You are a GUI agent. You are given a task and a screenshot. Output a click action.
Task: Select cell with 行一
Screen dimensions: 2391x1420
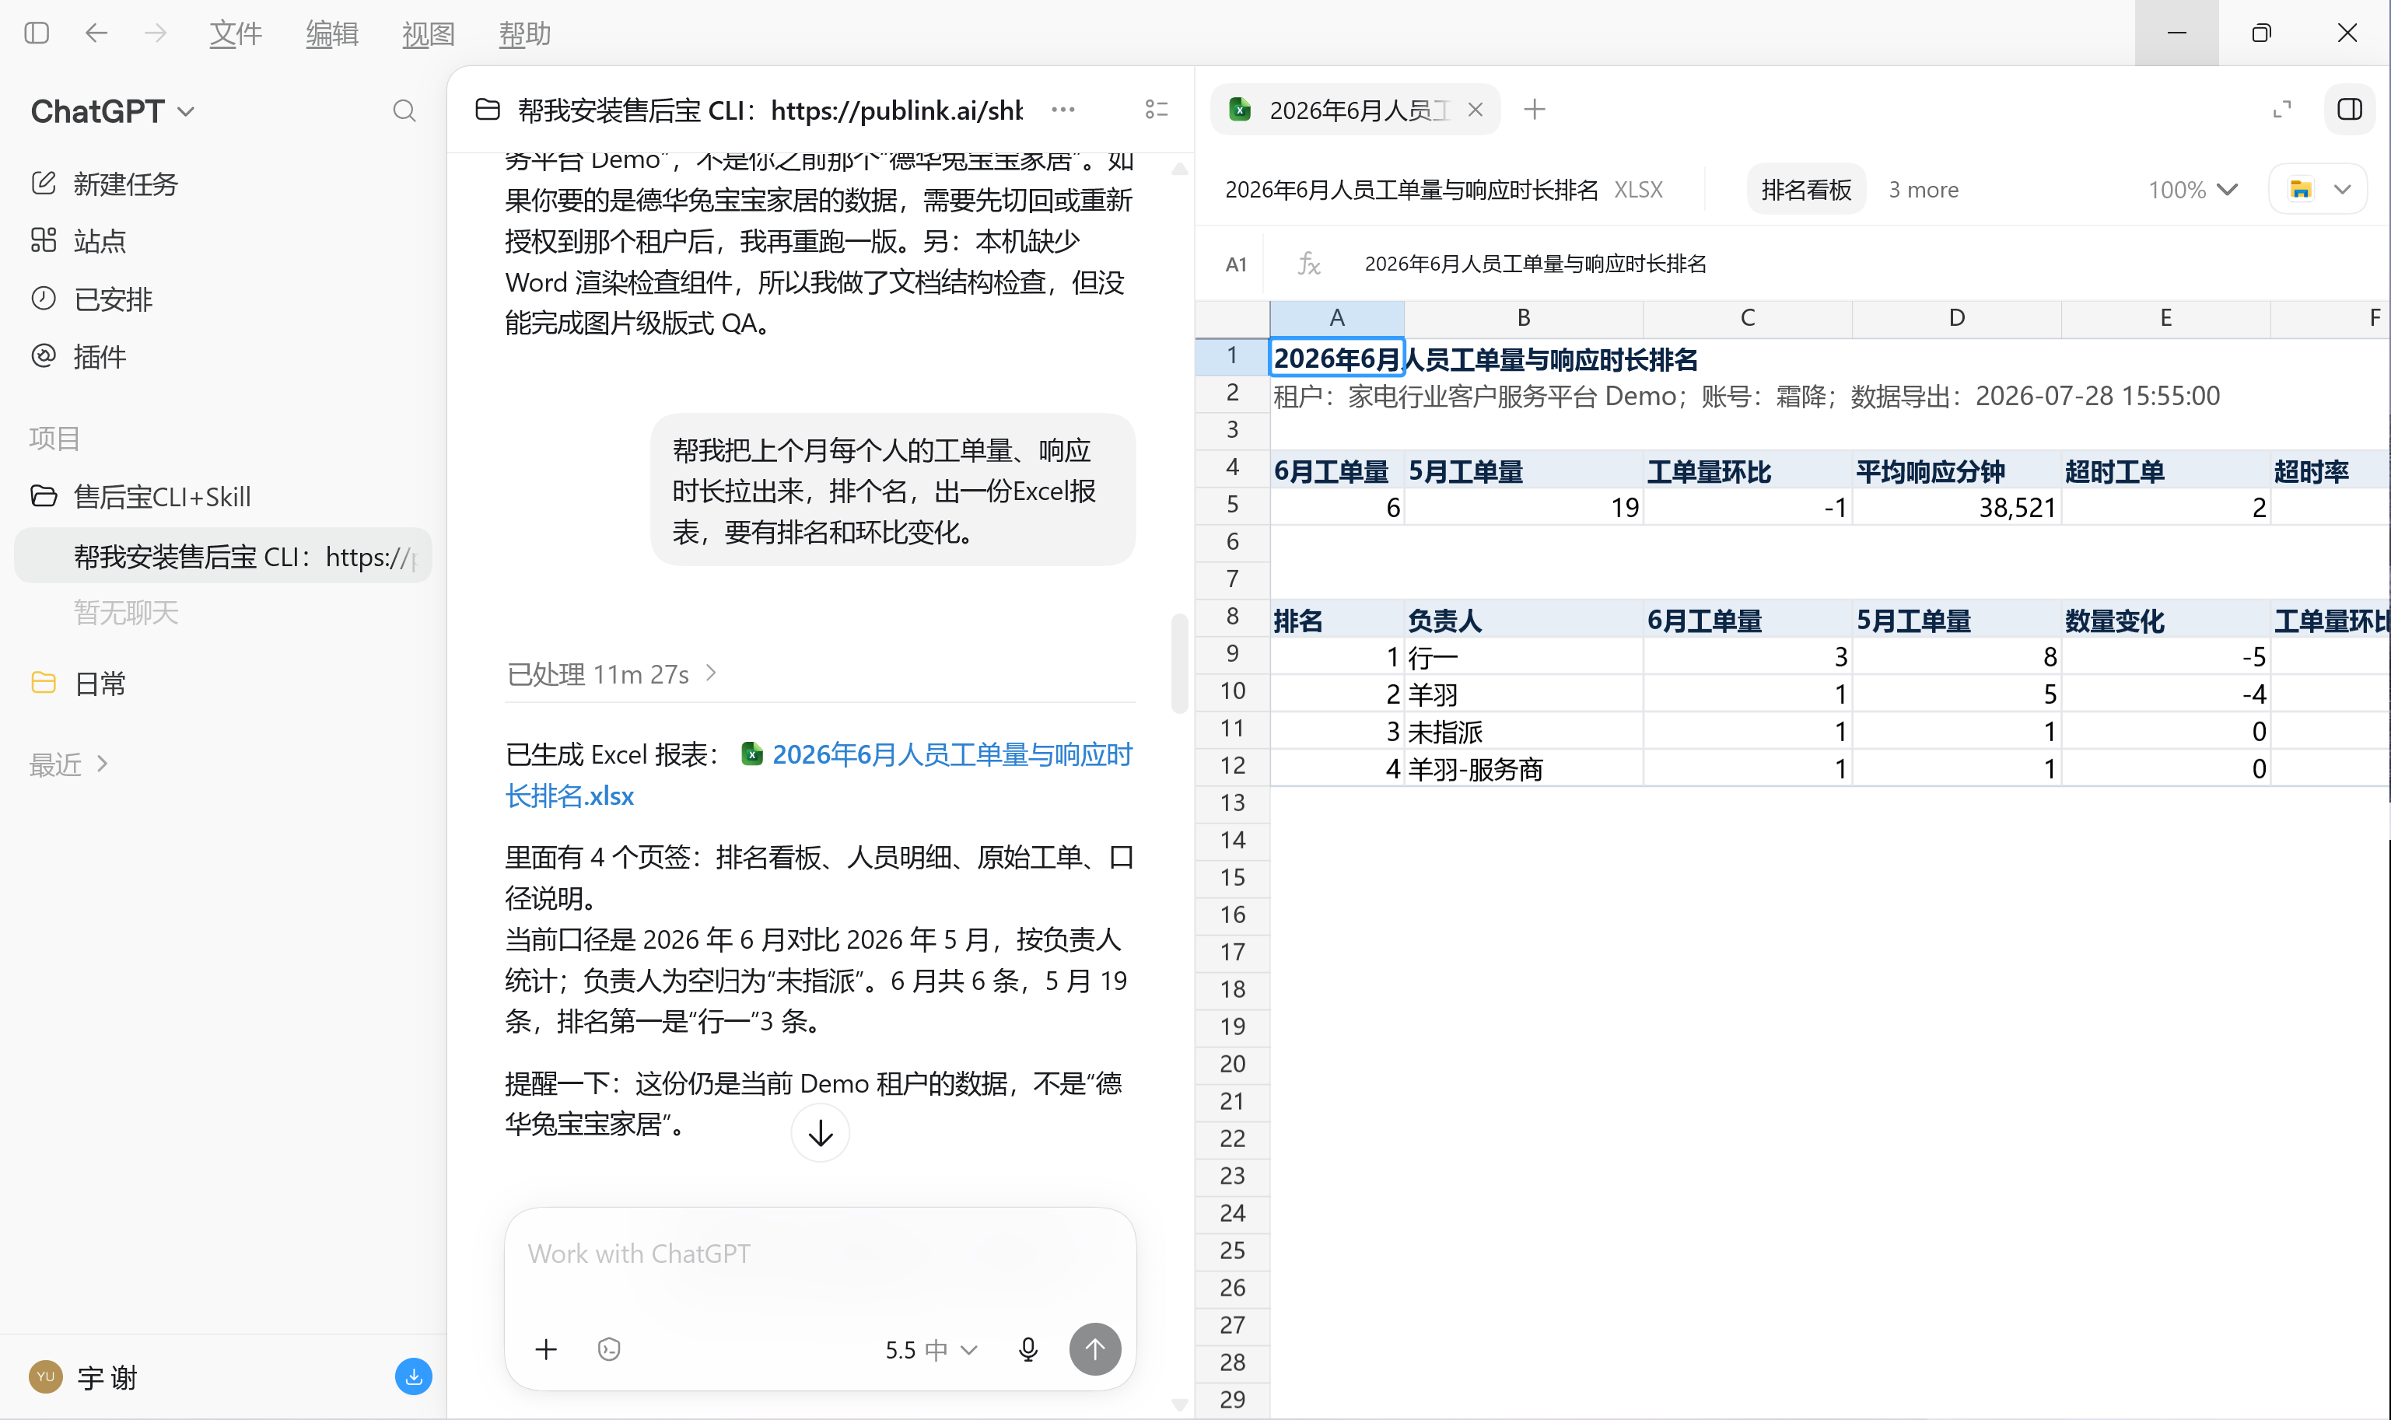coord(1523,656)
